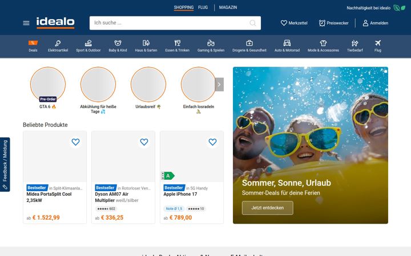This screenshot has width=411, height=256.
Task: Click 'in 5G Handy' category text
Action: point(197,188)
